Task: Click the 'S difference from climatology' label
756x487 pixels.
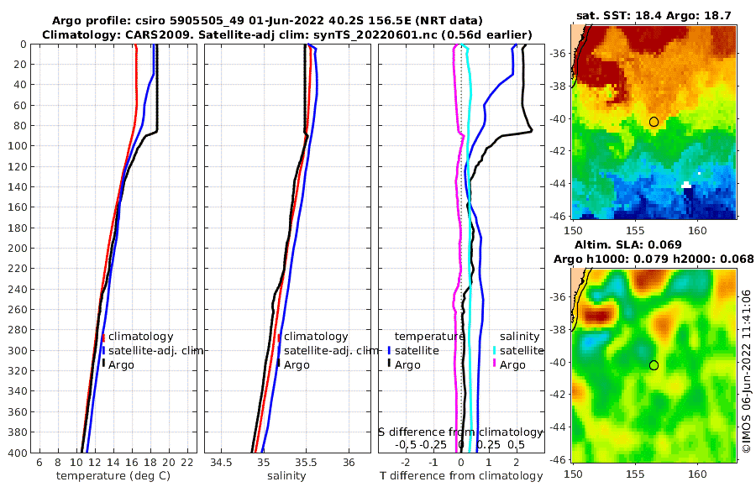Action: [x=460, y=432]
